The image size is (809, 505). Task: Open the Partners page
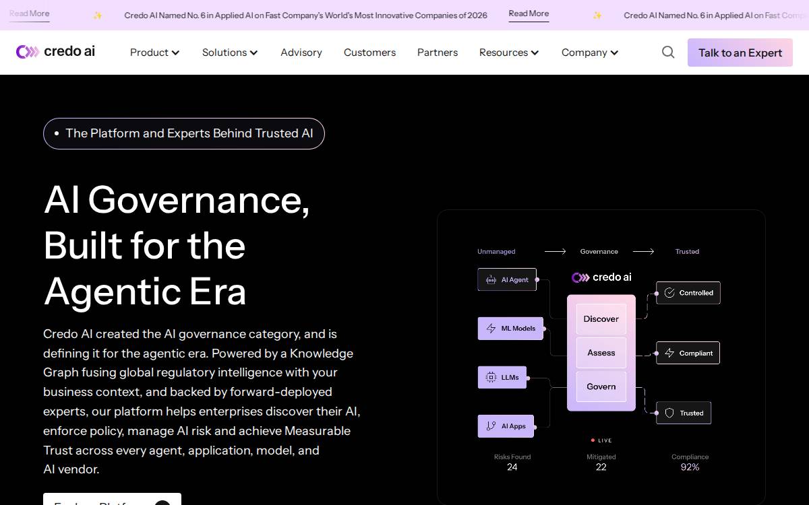point(438,53)
